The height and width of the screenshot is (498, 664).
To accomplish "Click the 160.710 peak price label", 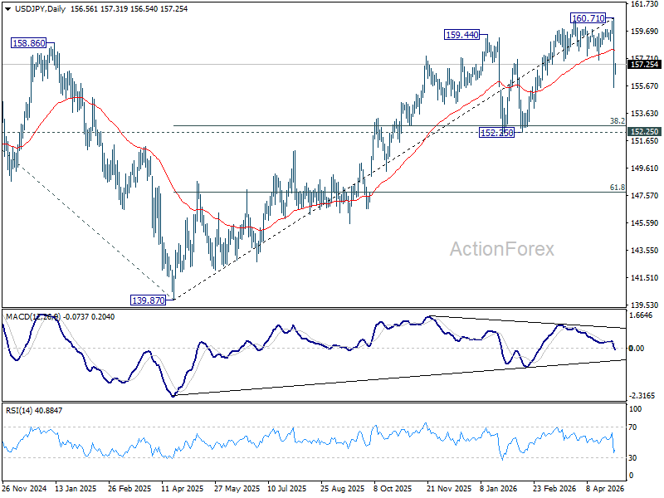I will pyautogui.click(x=588, y=18).
